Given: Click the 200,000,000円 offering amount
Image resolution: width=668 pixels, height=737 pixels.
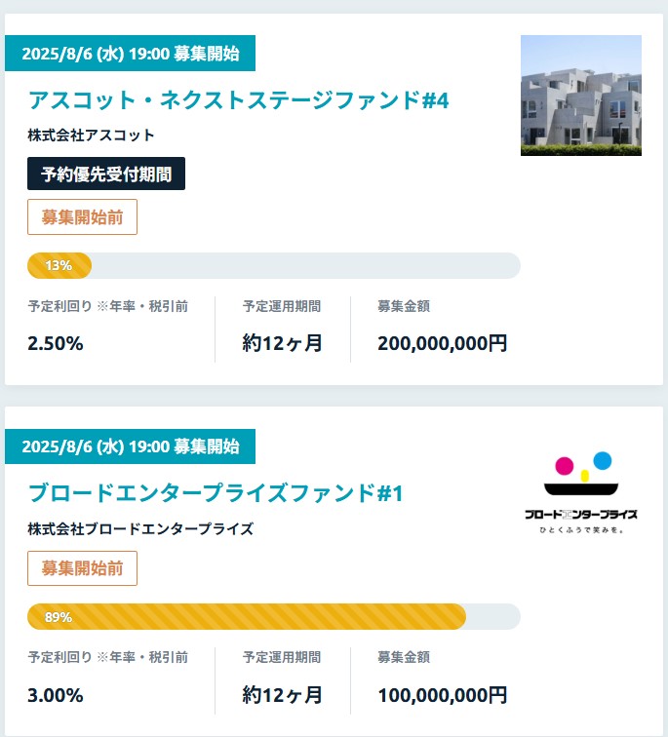Looking at the screenshot, I should pos(442,343).
